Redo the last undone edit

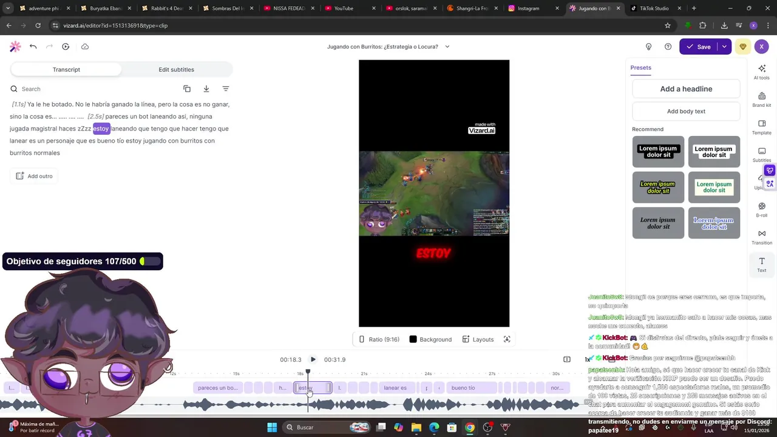coord(49,47)
